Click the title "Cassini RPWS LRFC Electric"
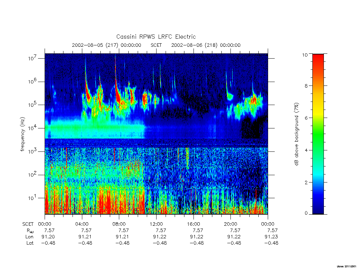 point(156,37)
